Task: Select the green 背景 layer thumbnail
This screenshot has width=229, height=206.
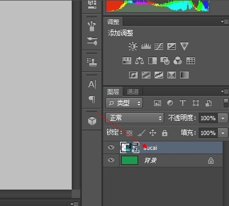Action: [x=130, y=160]
